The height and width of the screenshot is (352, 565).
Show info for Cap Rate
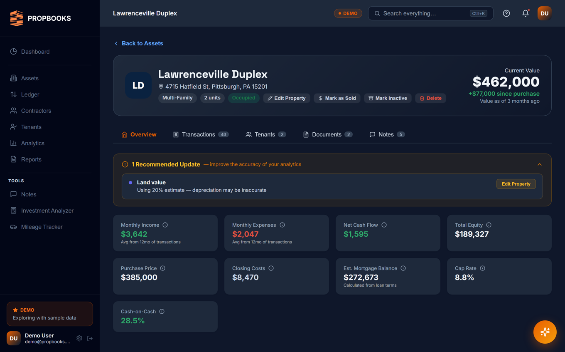click(483, 268)
